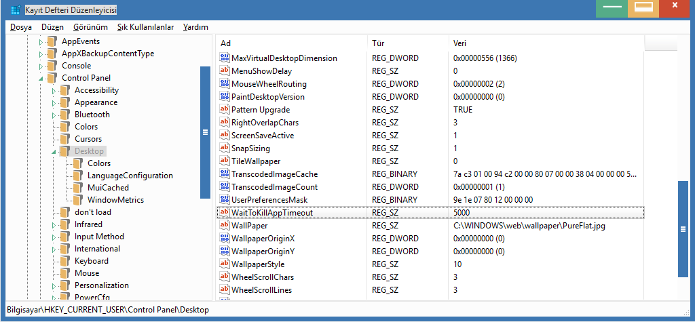The height and width of the screenshot is (322, 695).
Task: Expand the International tree node
Action: click(x=54, y=249)
